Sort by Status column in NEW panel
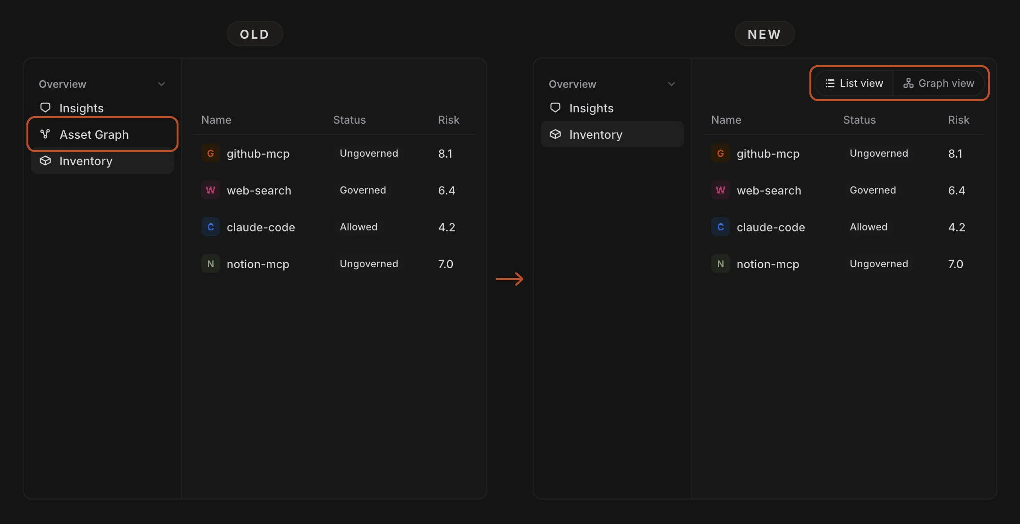The image size is (1020, 524). pos(859,120)
